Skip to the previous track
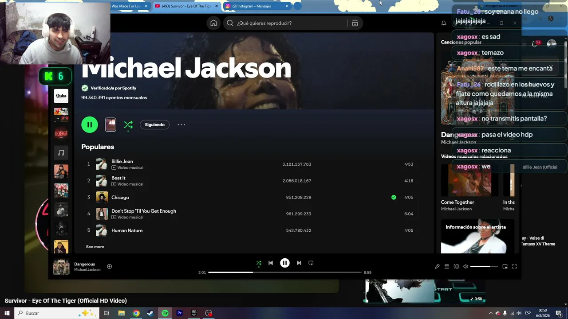The image size is (568, 319). point(271,263)
